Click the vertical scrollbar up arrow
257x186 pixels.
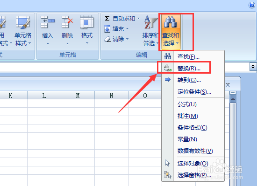click(233, 99)
